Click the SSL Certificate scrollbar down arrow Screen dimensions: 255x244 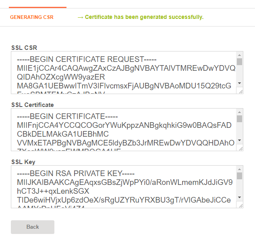[x=239, y=140]
